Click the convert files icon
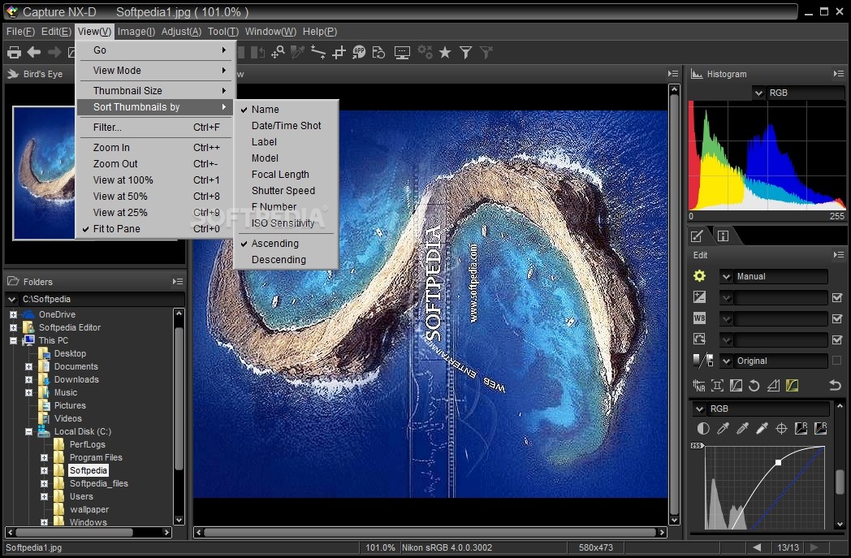Image resolution: width=851 pixels, height=558 pixels. coord(379,52)
